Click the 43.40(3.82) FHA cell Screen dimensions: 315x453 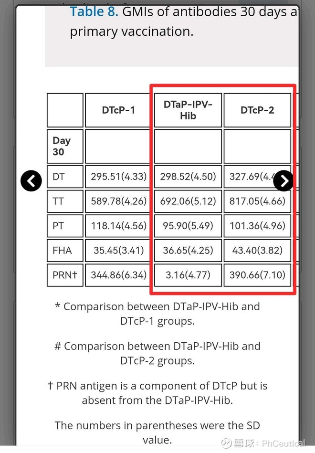(257, 250)
